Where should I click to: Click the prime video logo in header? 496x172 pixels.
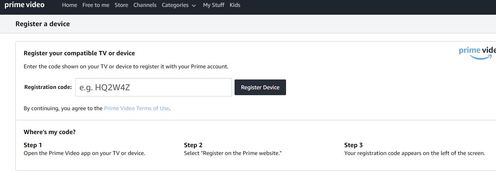tap(25, 5)
